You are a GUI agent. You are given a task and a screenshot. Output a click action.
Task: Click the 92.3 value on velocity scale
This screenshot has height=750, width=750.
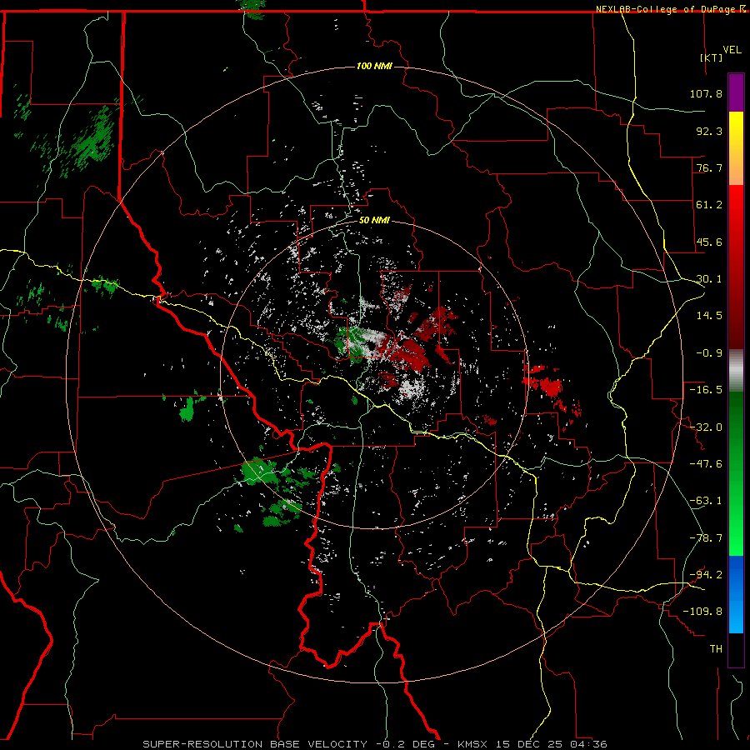709,131
